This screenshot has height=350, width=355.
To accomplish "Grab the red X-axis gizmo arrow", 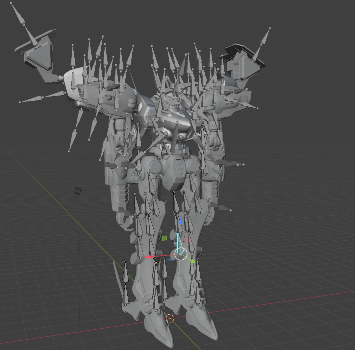I will point(148,257).
